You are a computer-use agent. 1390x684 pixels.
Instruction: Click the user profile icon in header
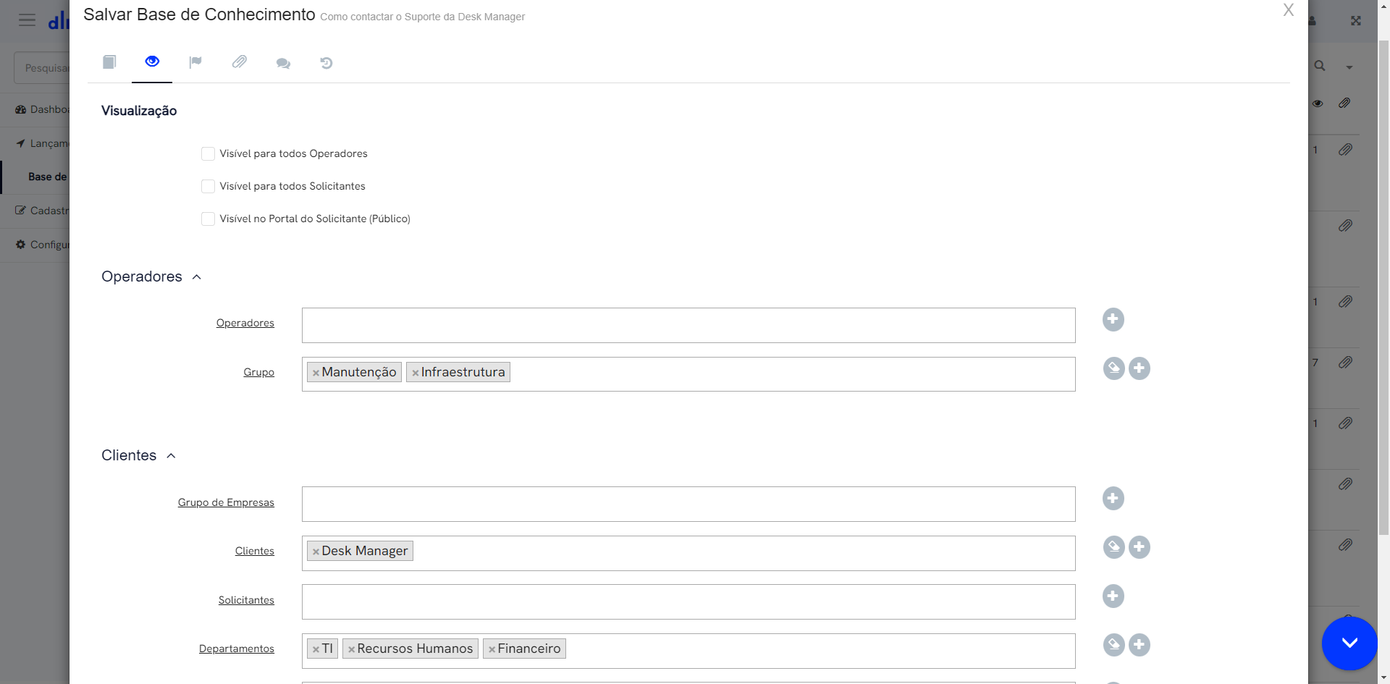[x=1313, y=21]
